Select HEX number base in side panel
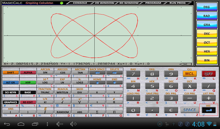 tap(207, 51)
